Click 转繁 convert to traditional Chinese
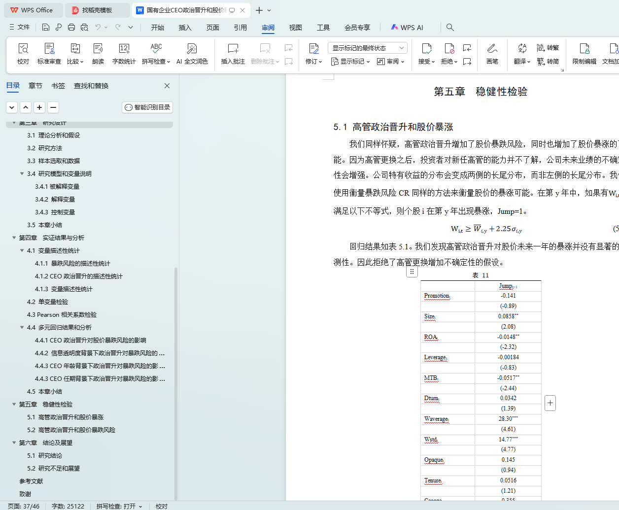 click(548, 48)
